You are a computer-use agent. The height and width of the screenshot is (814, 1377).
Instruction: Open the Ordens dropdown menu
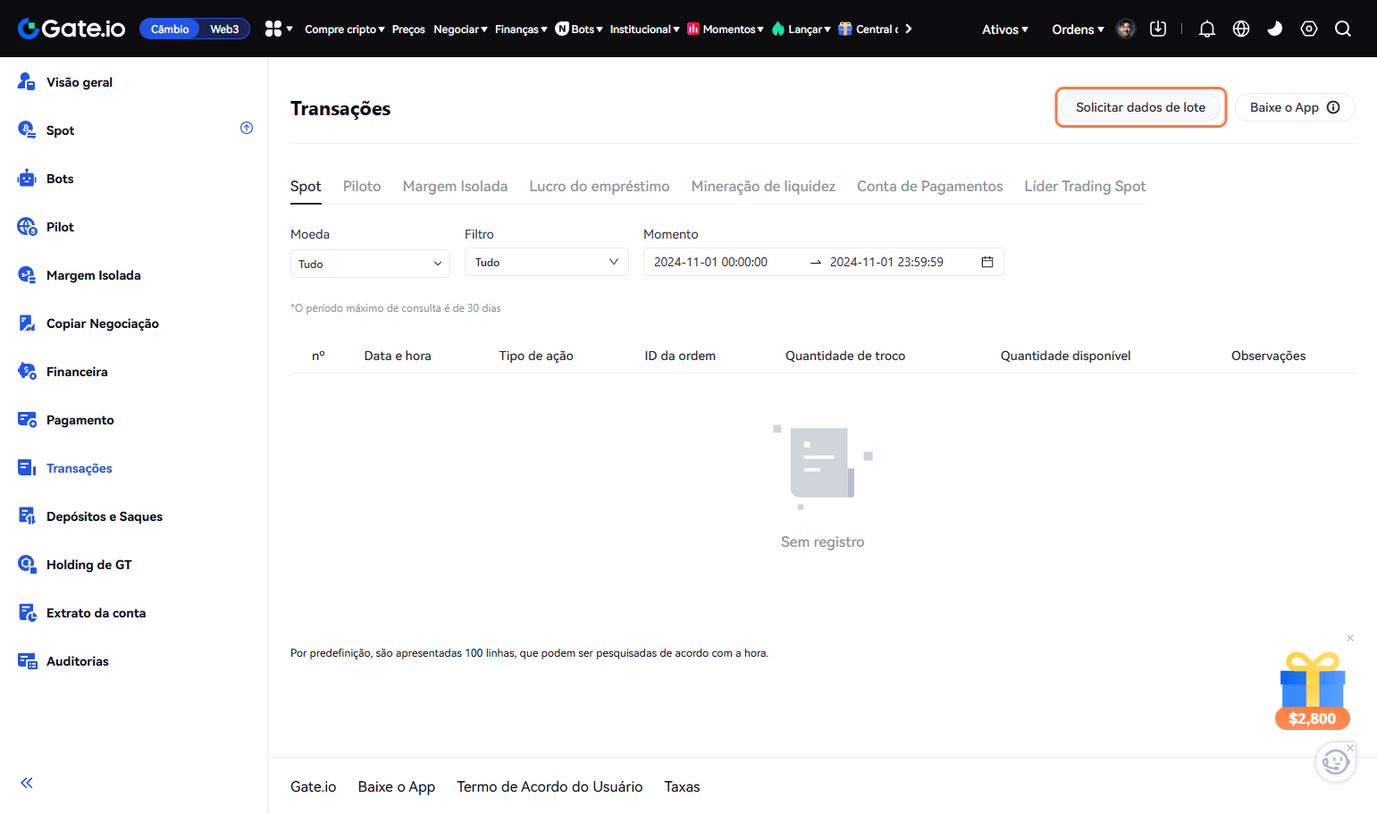tap(1078, 29)
